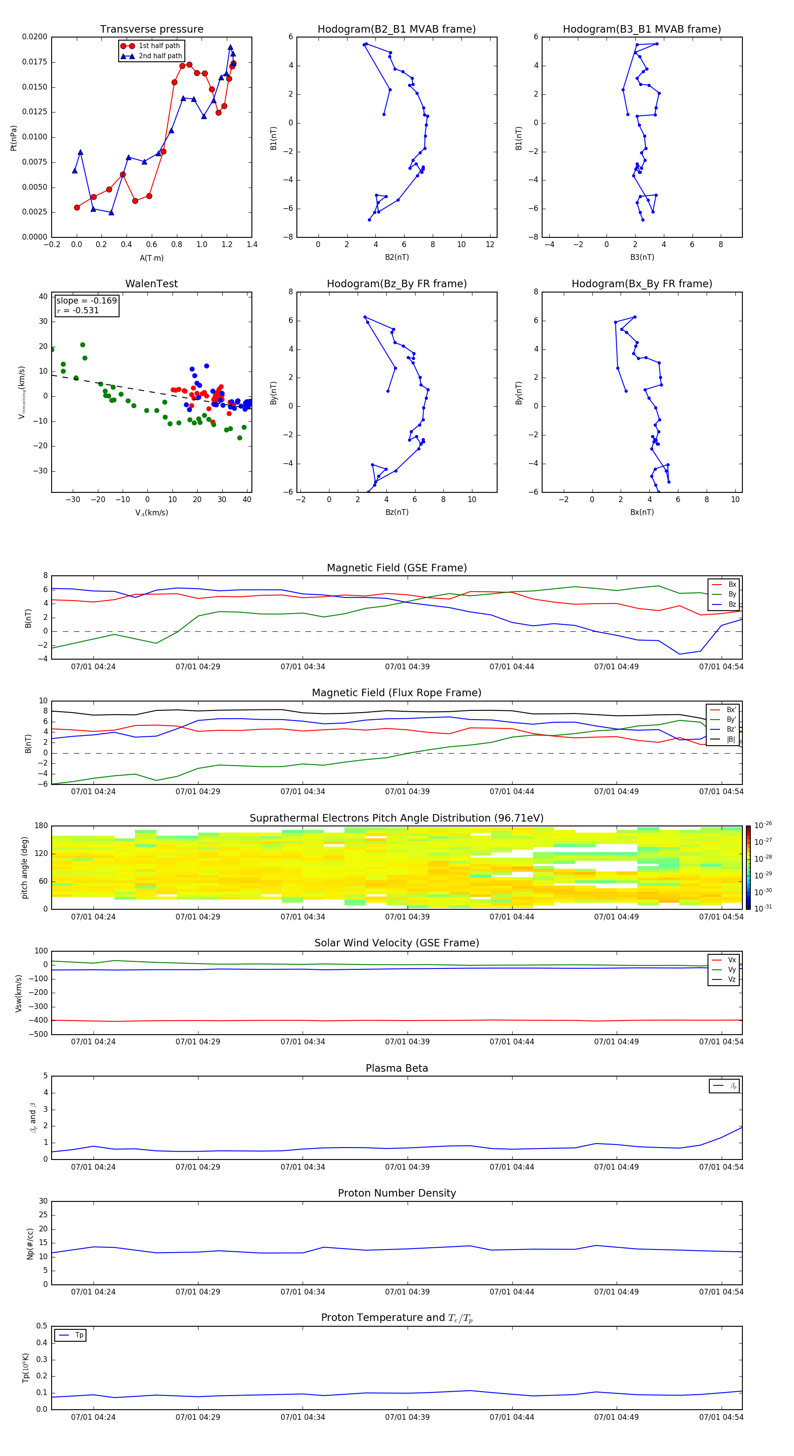Click the "Hodogram(Bx_By FR frame)" title

tap(642, 284)
